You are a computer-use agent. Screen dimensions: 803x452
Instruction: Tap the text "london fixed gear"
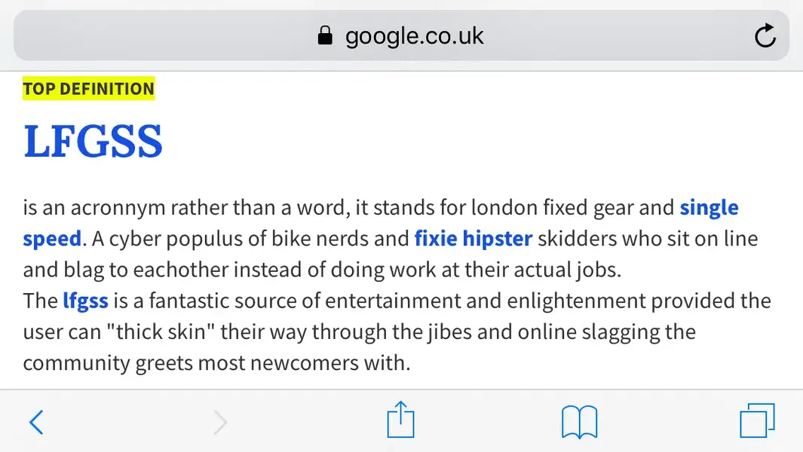pyautogui.click(x=529, y=208)
